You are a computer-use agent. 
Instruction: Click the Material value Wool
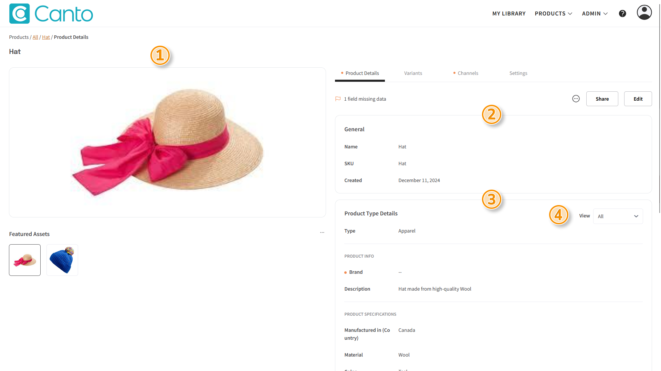point(404,355)
